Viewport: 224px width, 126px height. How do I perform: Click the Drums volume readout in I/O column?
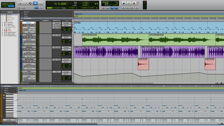67,28
